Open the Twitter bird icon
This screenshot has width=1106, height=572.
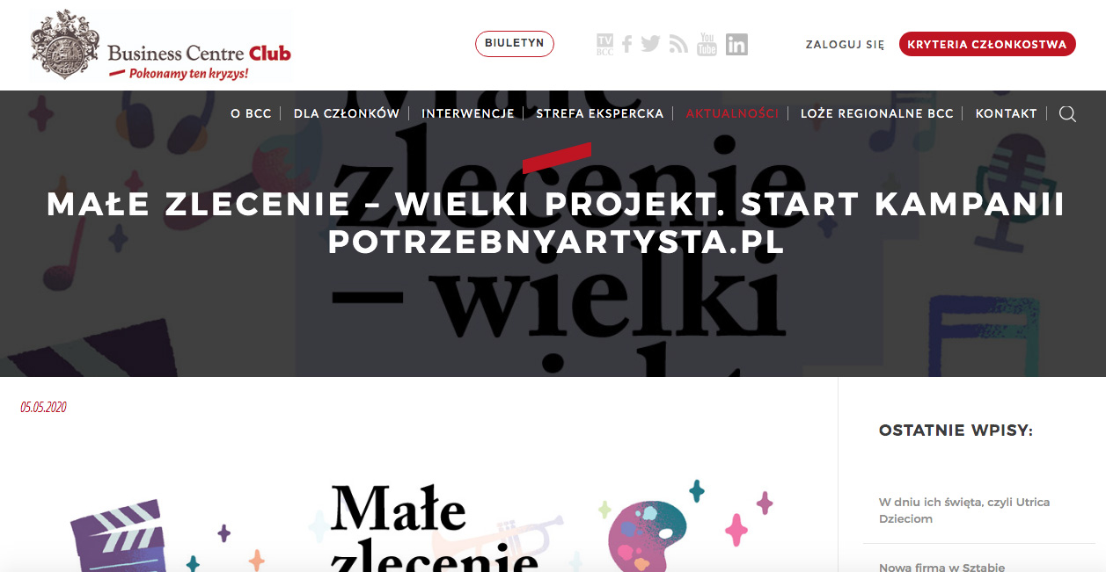pos(651,44)
